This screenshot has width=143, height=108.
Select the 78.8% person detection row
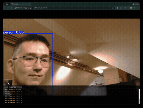click(13, 94)
